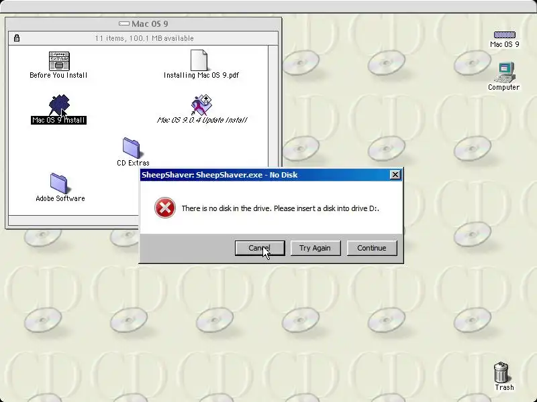Image resolution: width=537 pixels, height=402 pixels.
Task: Click the 'There is no disk in the drive' message
Action: (280, 208)
